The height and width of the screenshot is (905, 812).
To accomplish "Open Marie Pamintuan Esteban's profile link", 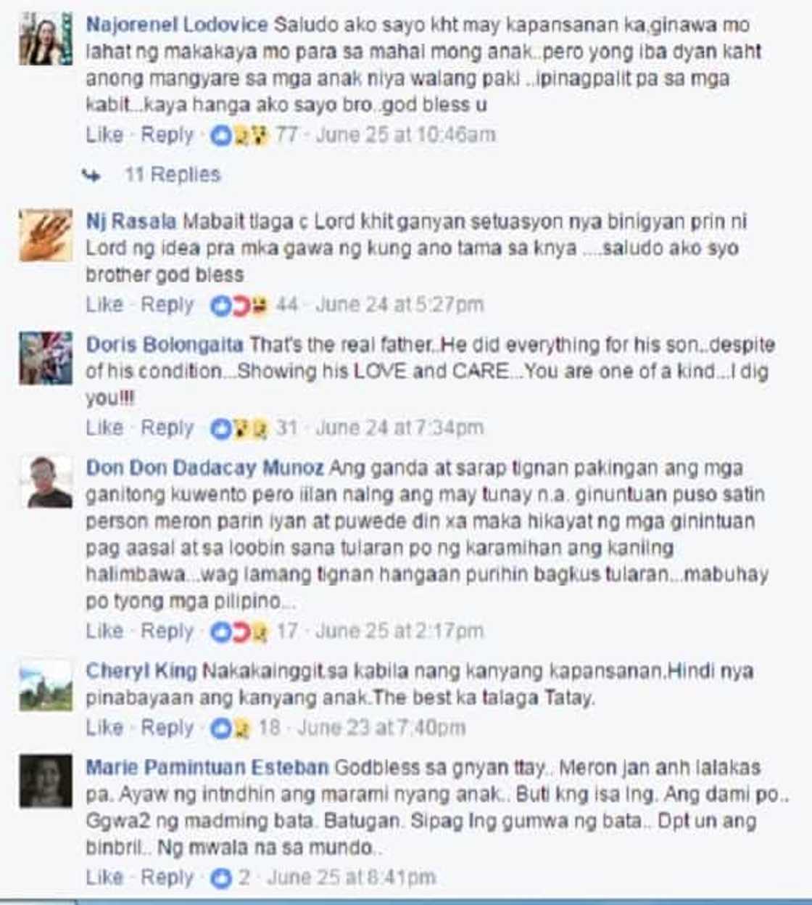I will [x=207, y=768].
